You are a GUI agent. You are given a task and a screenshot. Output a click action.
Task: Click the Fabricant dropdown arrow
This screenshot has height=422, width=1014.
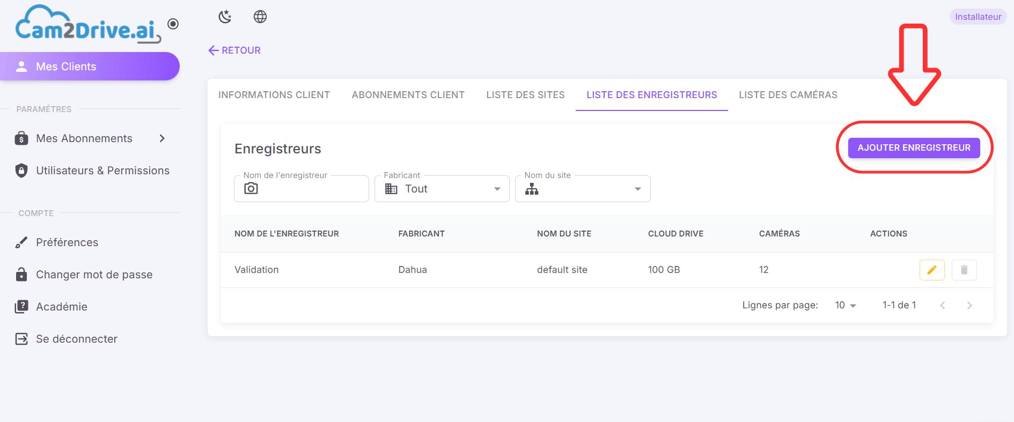[497, 189]
